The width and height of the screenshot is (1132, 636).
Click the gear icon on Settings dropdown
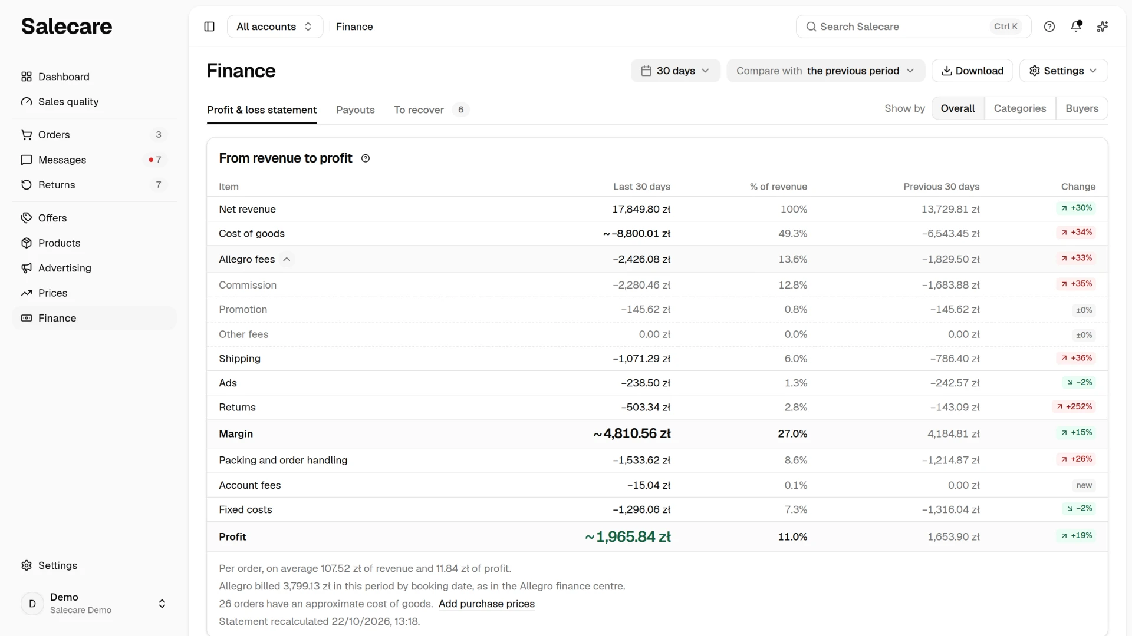[1035, 71]
